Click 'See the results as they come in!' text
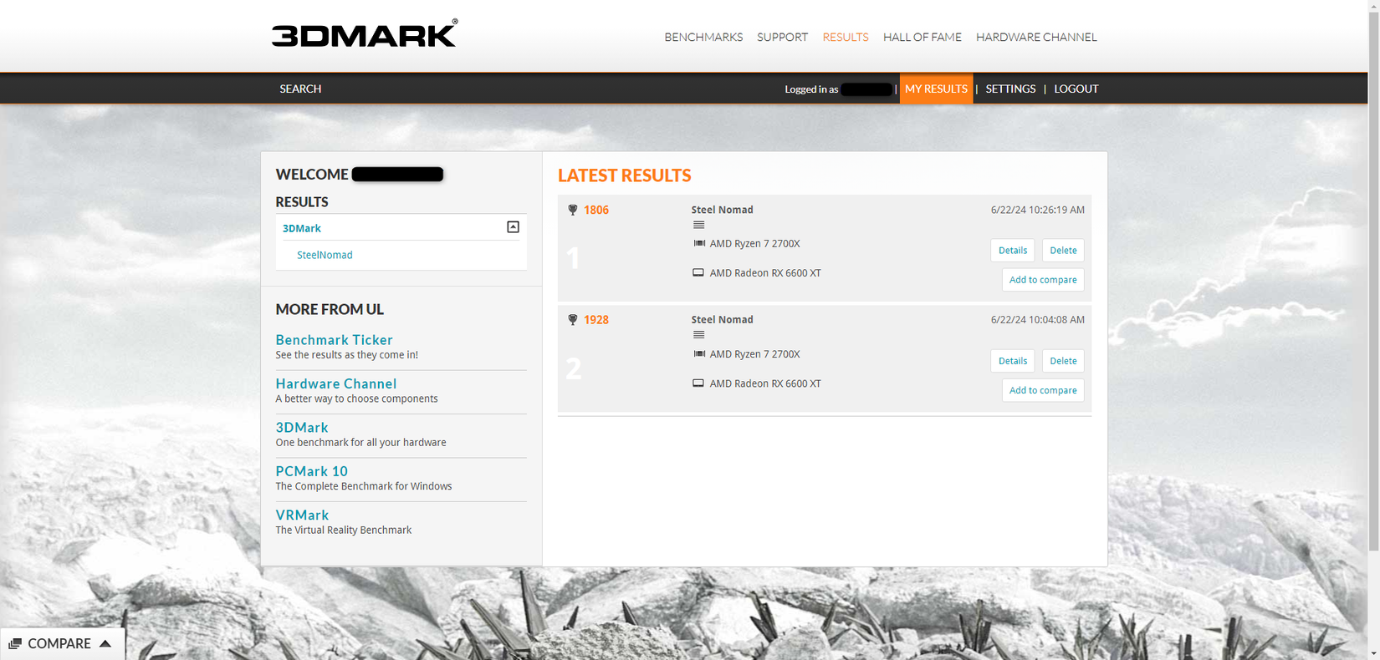The width and height of the screenshot is (1380, 660). click(347, 355)
